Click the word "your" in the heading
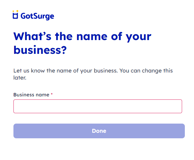This screenshot has height=160, width=194. pyautogui.click(x=138, y=37)
